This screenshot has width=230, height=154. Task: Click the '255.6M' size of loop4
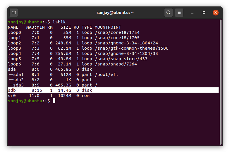(x=63, y=54)
